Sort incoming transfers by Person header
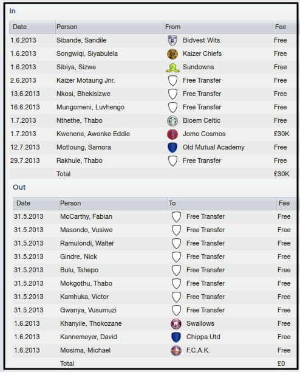Viewport: 300px width, 372px height. pyautogui.click(x=110, y=27)
